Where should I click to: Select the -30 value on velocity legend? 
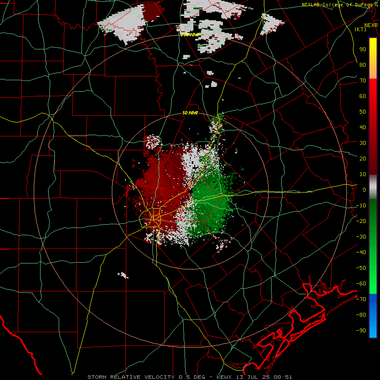(x=361, y=237)
